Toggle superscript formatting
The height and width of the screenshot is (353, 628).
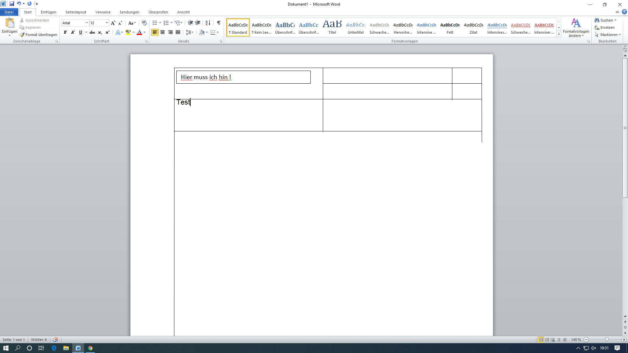coord(107,32)
